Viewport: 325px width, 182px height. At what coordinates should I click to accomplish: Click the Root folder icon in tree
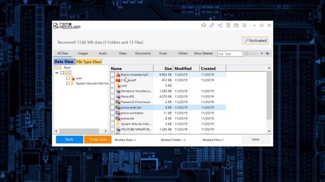coord(60,67)
